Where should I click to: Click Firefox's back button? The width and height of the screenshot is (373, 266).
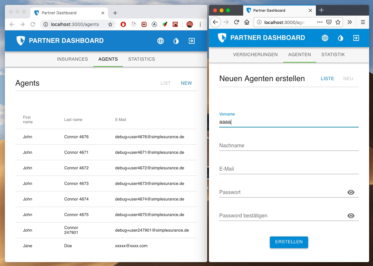[215, 22]
